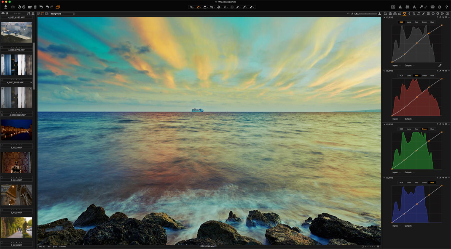Click the Blue channel button in the second Curve panel
Image resolution: width=451 pixels, height=249 pixels.
(432, 75)
